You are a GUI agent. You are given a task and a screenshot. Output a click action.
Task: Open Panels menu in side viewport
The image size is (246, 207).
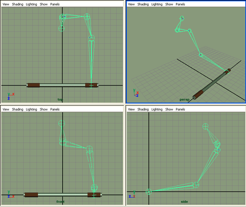point(180,109)
